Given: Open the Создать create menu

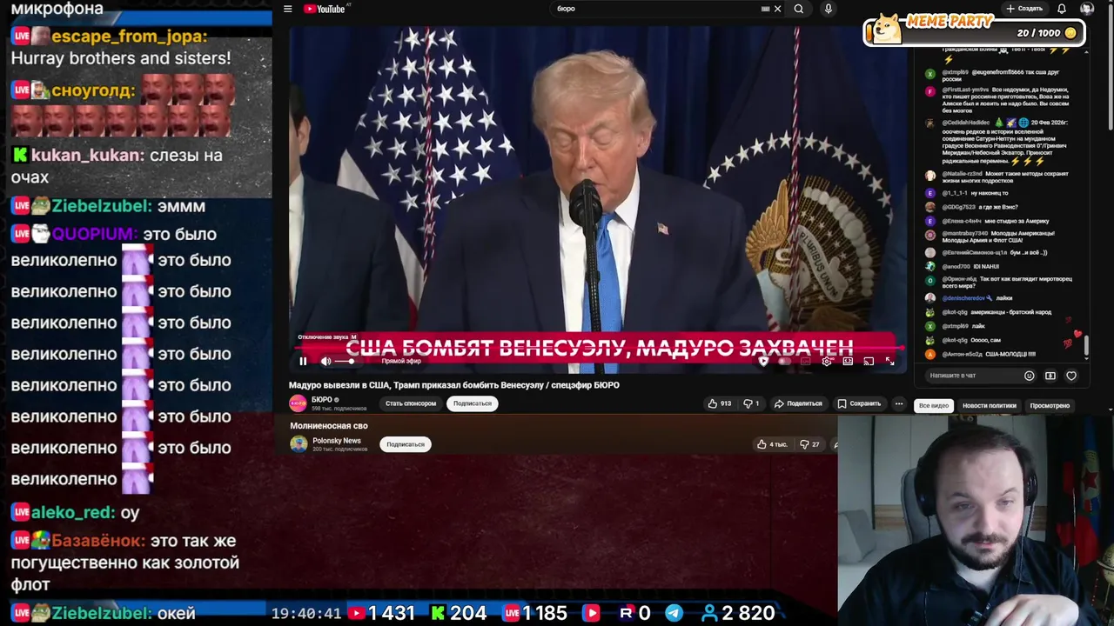Looking at the screenshot, I should tap(1024, 9).
